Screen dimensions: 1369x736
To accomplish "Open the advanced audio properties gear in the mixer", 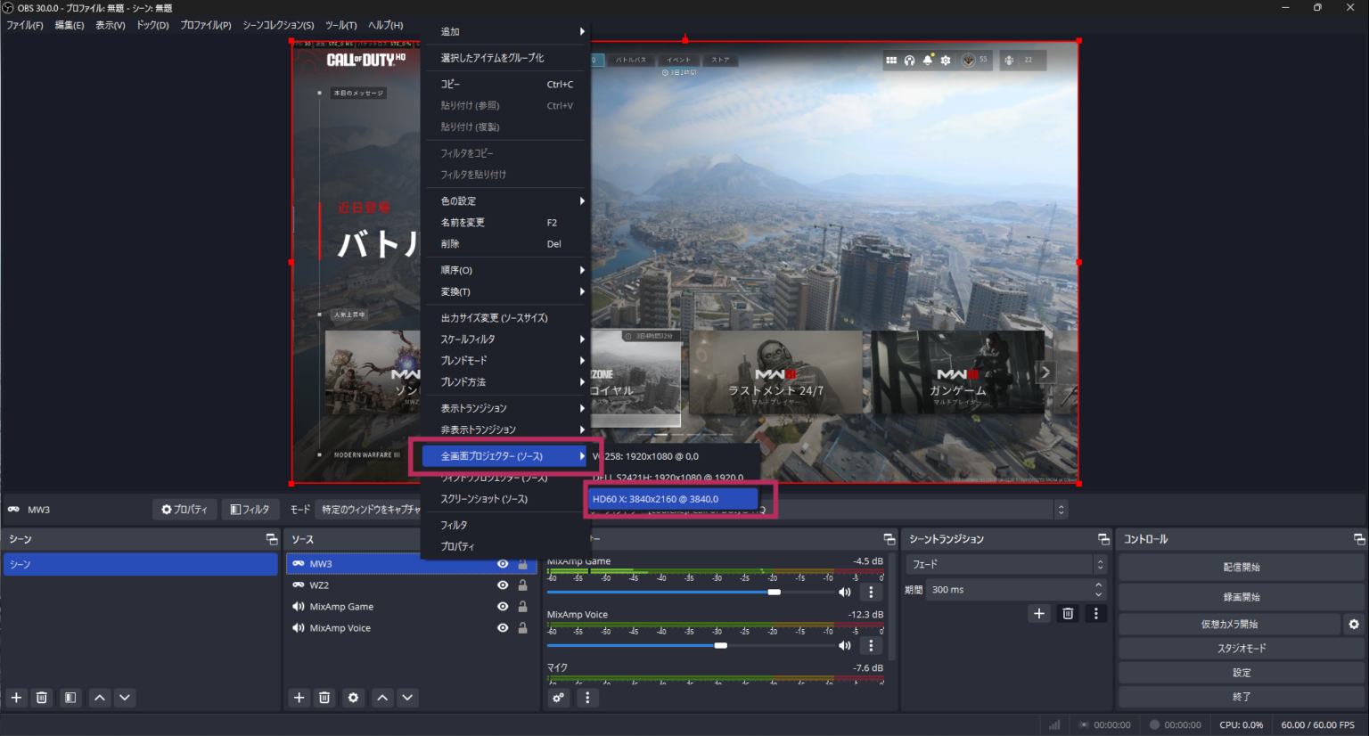I will pos(558,698).
